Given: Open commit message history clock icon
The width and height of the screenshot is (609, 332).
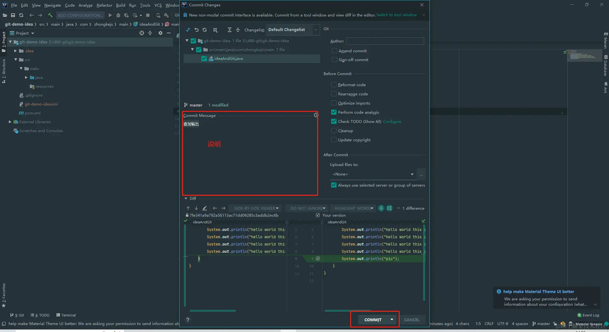Looking at the screenshot, I should coord(316,115).
